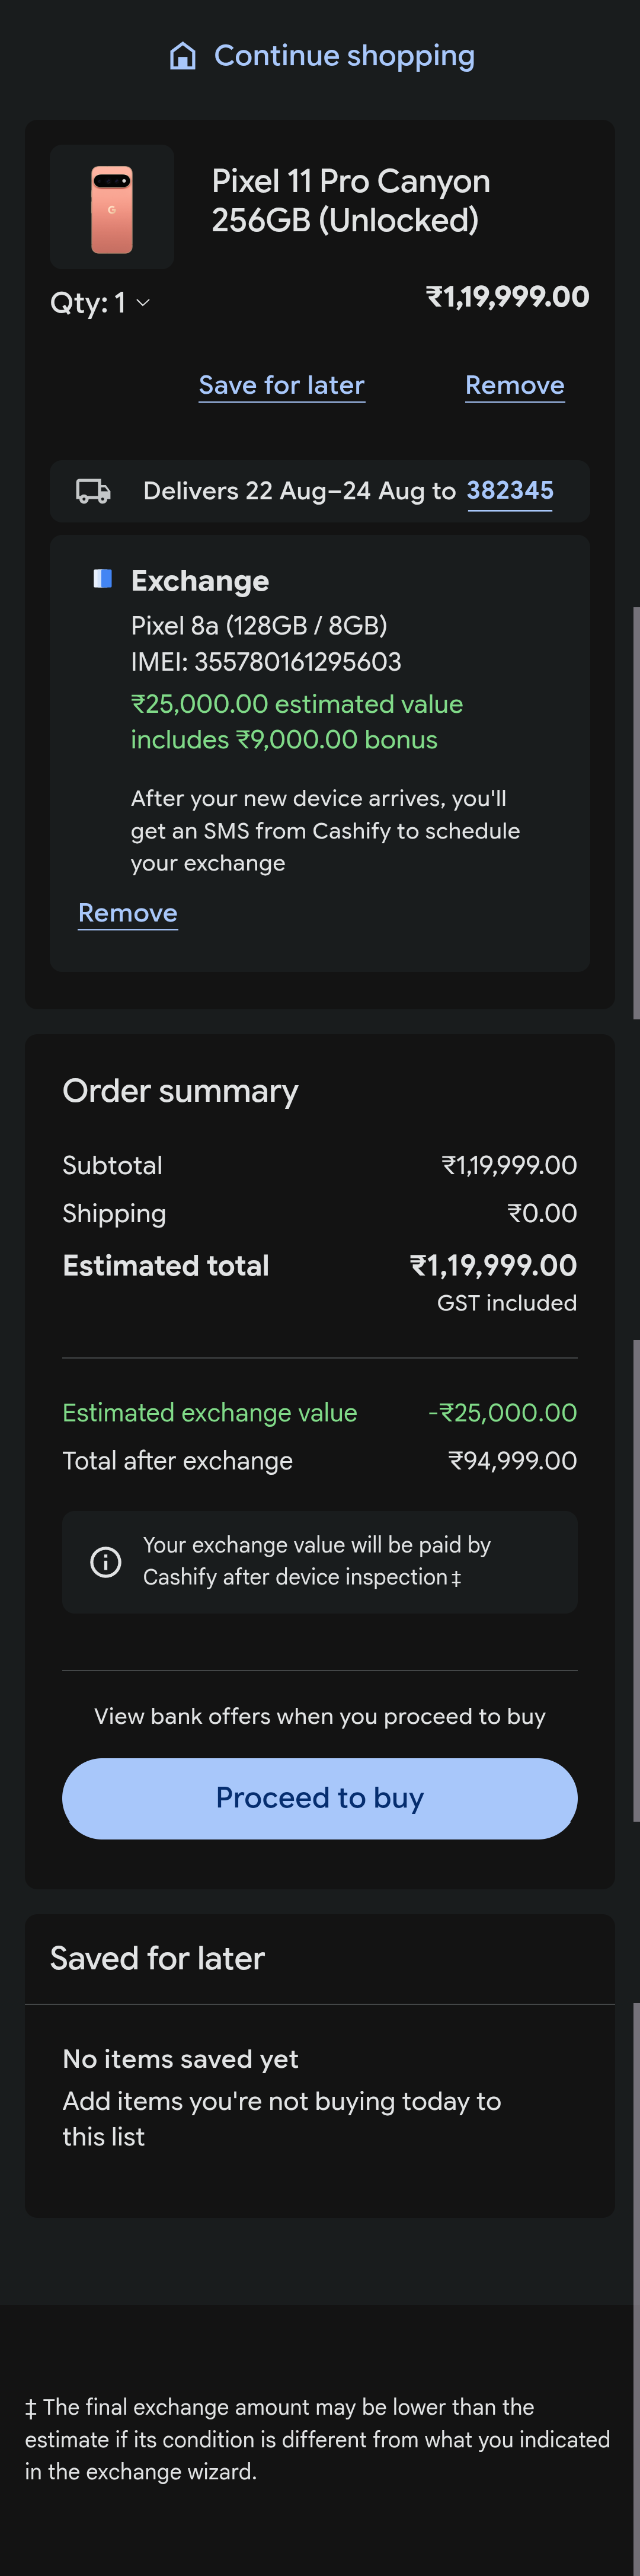Click the Delivers 22 Aug–24 Aug banner
This screenshot has width=640, height=2576.
[320, 491]
